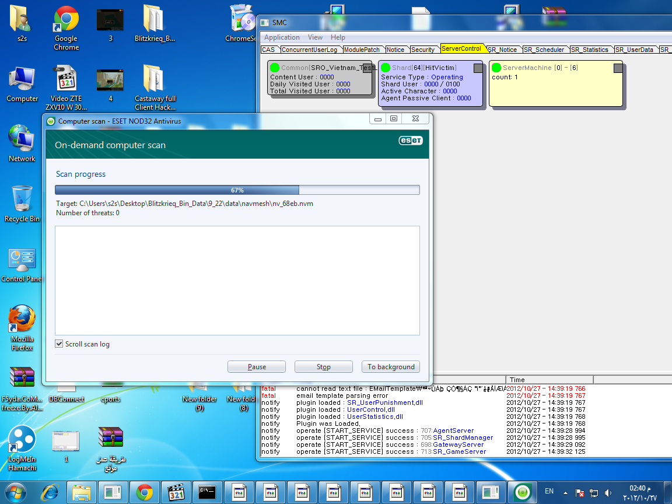The image size is (672, 504).
Task: Open the EN language indicator in the taskbar
Action: (x=549, y=491)
